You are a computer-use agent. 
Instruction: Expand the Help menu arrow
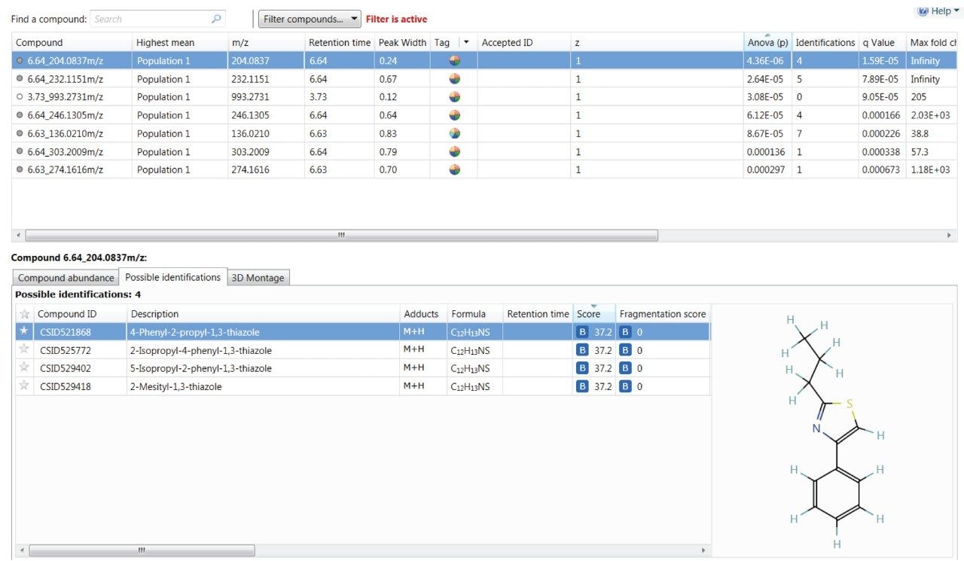point(956,11)
